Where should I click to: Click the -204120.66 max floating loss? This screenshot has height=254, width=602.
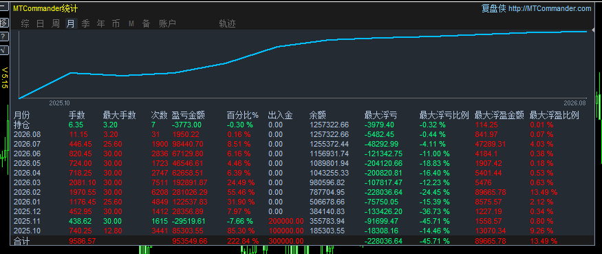(x=383, y=163)
